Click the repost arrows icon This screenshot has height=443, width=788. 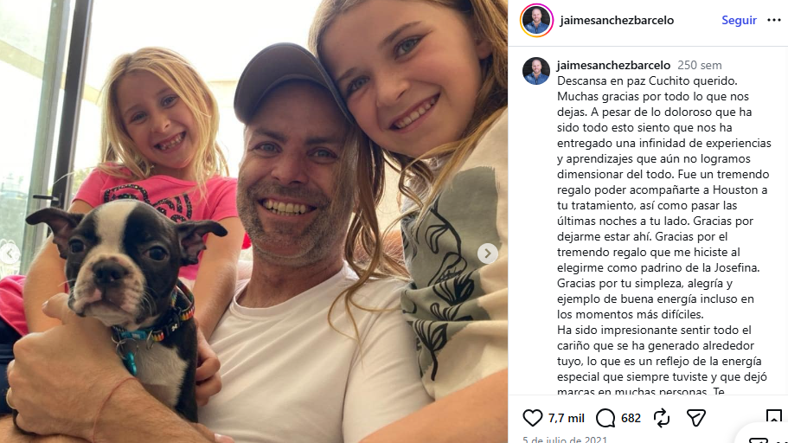pyautogui.click(x=662, y=418)
